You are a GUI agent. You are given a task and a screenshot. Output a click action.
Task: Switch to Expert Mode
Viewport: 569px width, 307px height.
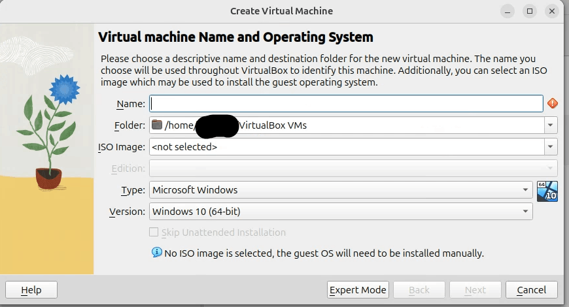coord(358,290)
